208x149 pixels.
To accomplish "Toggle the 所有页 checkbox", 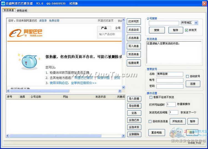I will [186, 30].
